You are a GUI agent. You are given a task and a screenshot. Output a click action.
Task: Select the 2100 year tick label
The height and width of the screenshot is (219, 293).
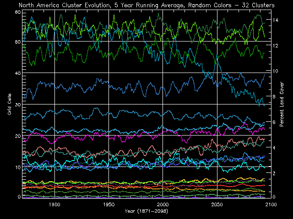tap(270, 205)
